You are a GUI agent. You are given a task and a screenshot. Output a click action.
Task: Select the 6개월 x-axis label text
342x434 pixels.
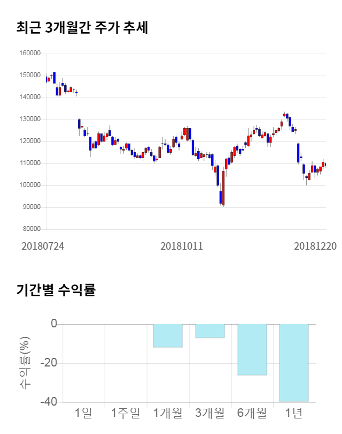pos(252,413)
